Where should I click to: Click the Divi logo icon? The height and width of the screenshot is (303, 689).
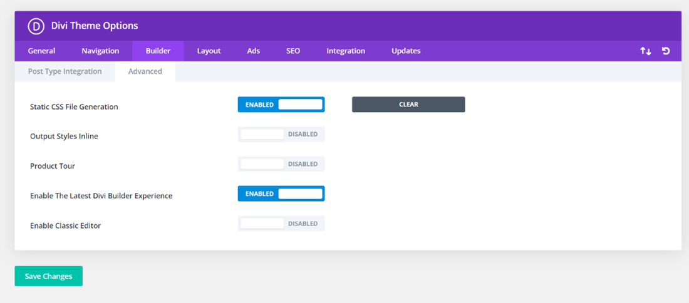[34, 26]
